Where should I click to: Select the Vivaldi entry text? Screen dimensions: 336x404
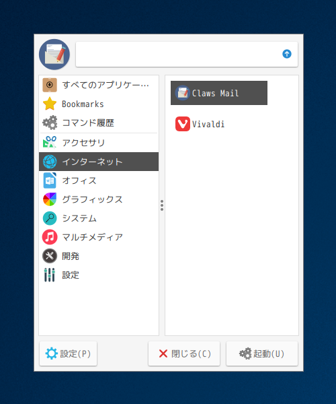pos(208,124)
